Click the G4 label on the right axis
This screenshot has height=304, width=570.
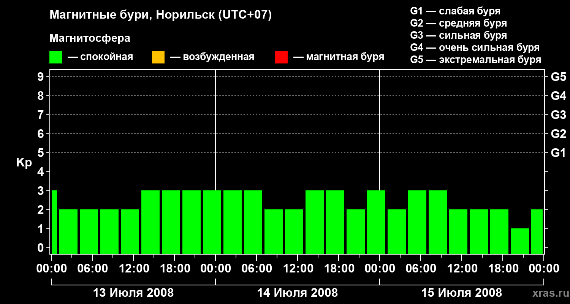tap(559, 96)
